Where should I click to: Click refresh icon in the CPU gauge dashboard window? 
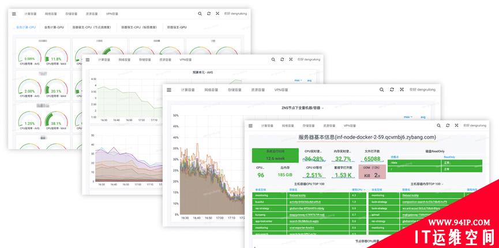pos(209,14)
